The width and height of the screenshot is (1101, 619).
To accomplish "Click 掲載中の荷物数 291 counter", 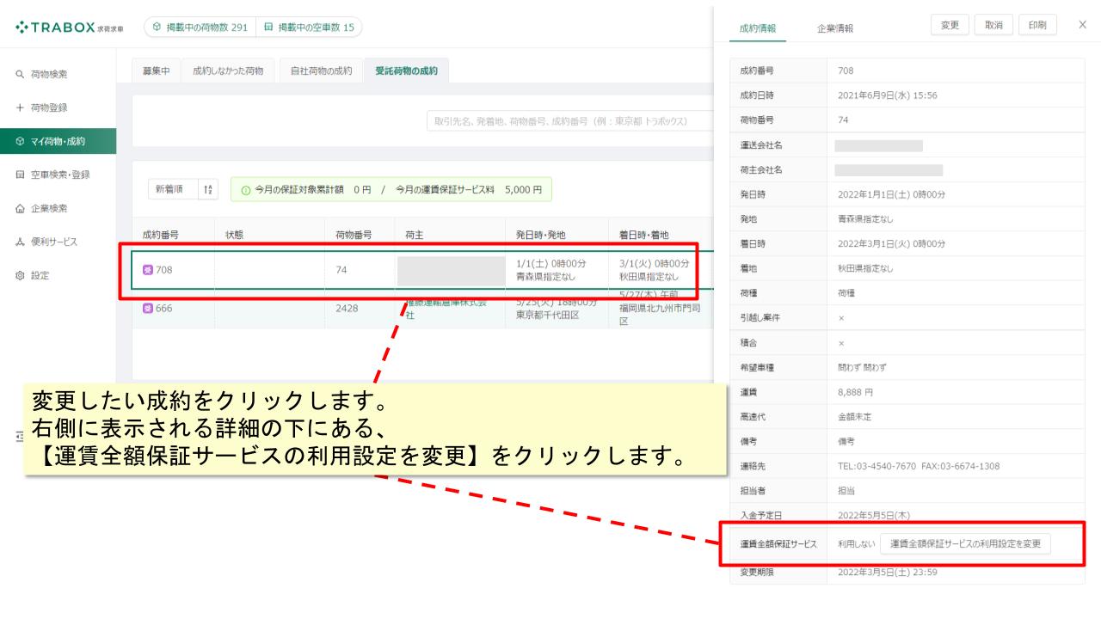I will click(x=200, y=28).
